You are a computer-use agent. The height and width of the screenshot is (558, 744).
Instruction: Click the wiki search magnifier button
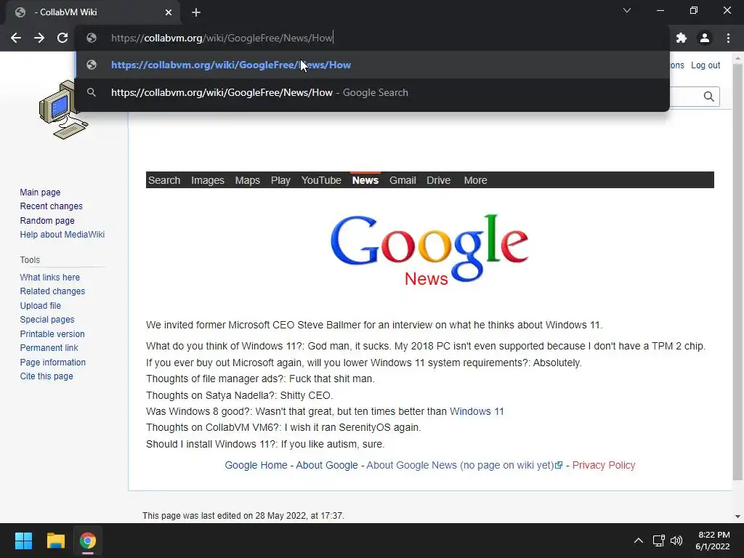tap(709, 97)
